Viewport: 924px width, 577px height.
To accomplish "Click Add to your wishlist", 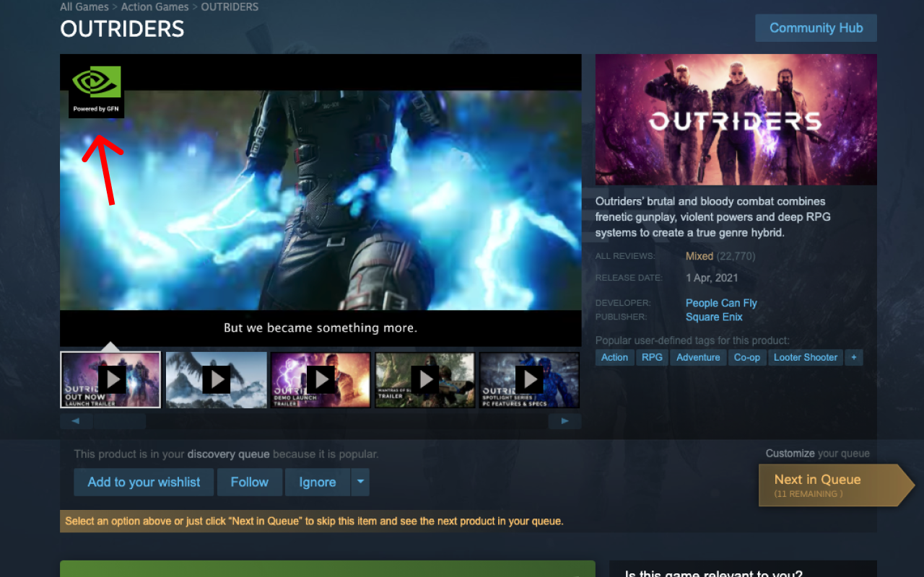I will click(x=144, y=482).
